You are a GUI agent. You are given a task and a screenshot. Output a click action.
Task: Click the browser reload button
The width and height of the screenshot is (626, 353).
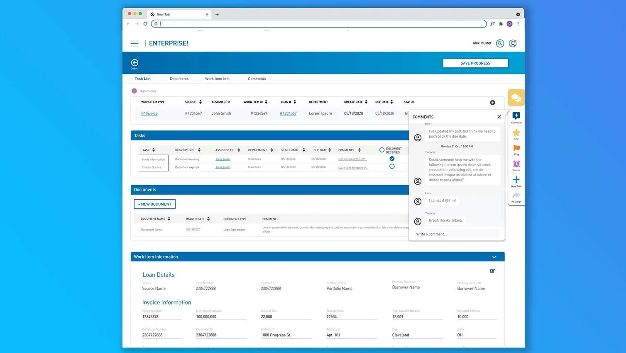click(x=145, y=24)
